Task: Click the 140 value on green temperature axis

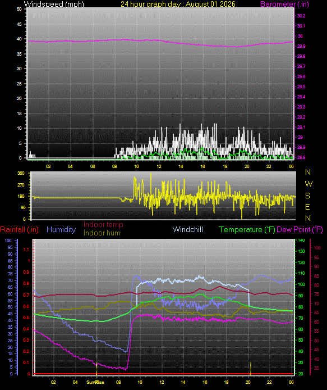Action: (301, 241)
